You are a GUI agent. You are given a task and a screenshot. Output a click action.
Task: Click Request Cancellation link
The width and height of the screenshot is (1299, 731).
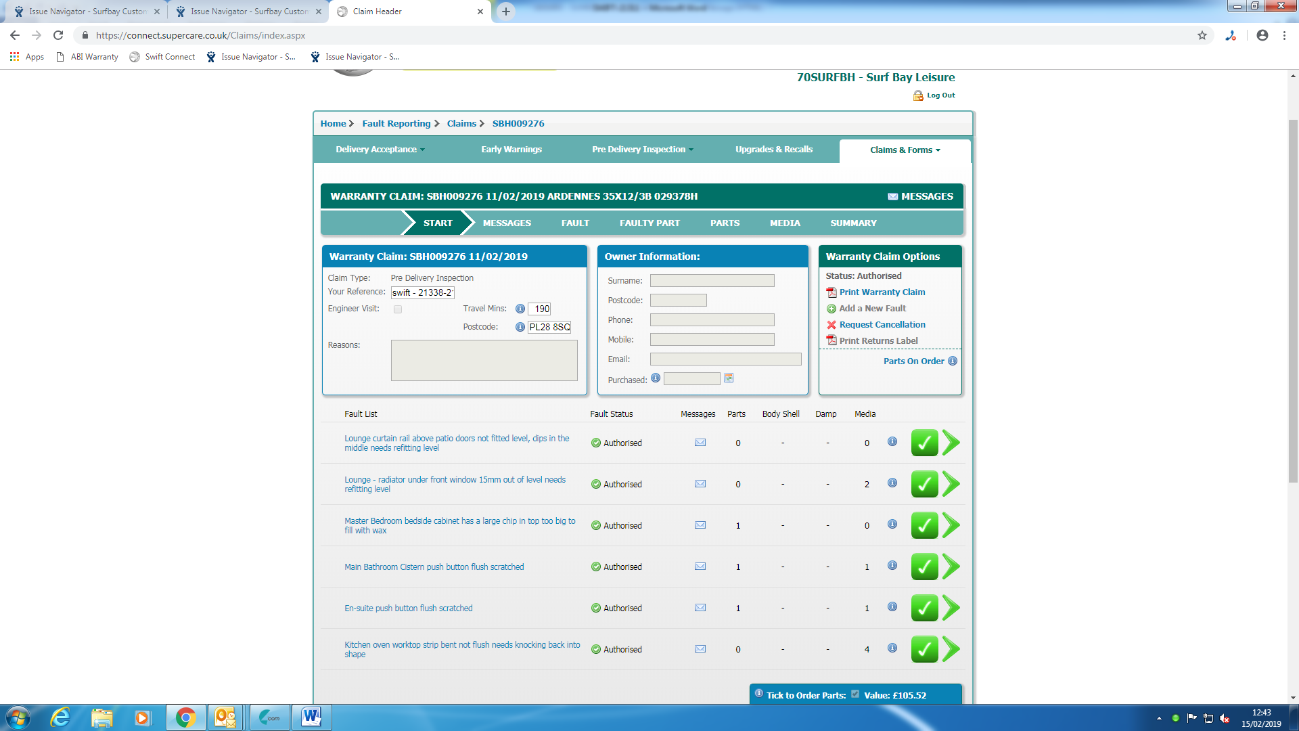click(x=882, y=324)
